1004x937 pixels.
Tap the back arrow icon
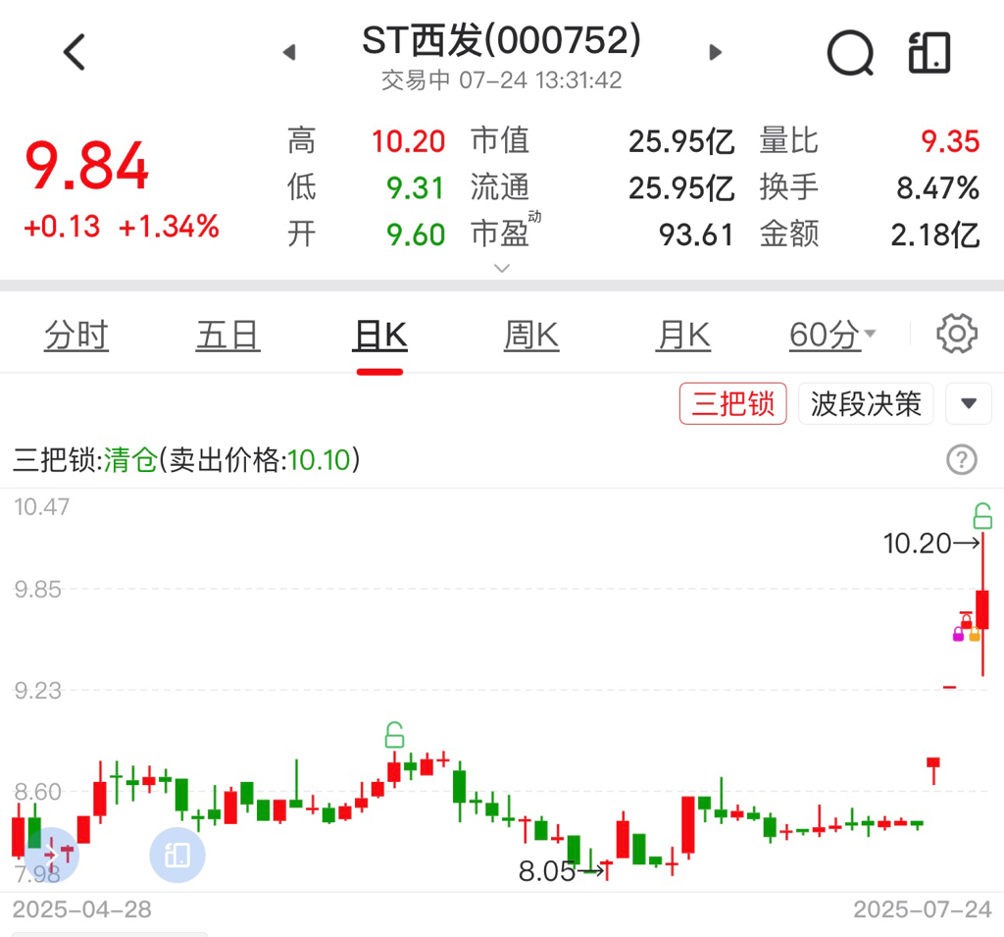pyautogui.click(x=75, y=52)
